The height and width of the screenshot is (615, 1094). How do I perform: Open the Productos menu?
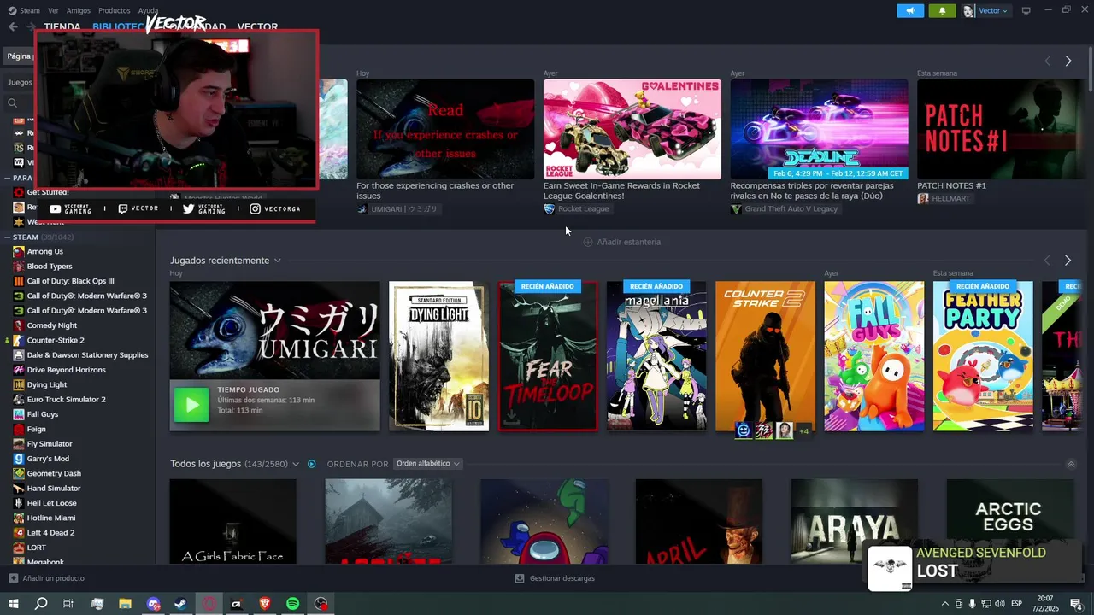point(114,10)
